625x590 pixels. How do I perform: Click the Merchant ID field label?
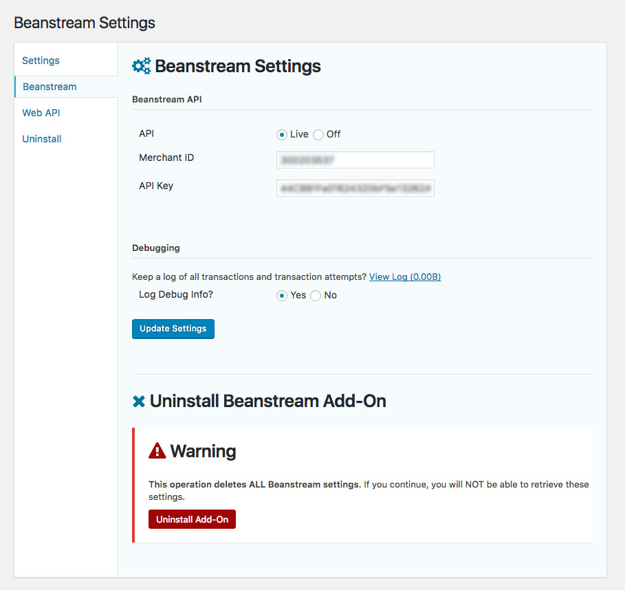(166, 157)
